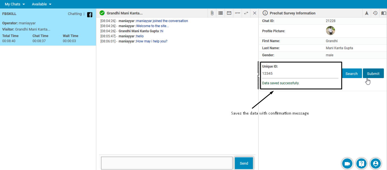Open the chat history clock icon
The image size is (387, 170).
point(375,13)
